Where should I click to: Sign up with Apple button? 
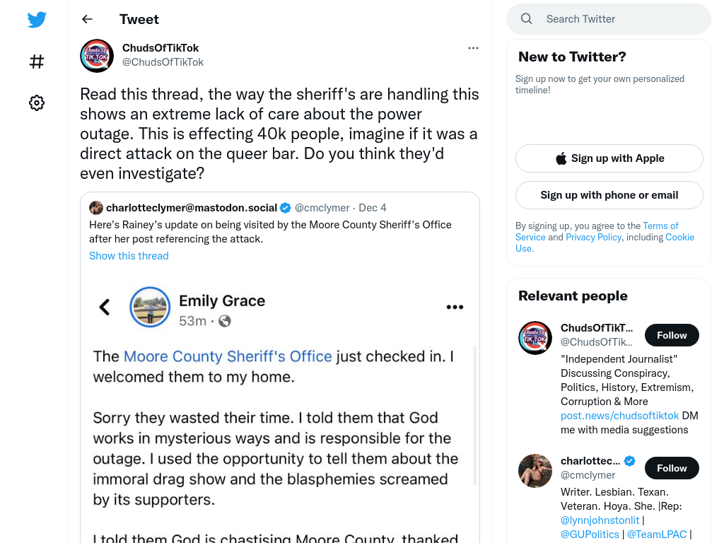click(x=609, y=158)
